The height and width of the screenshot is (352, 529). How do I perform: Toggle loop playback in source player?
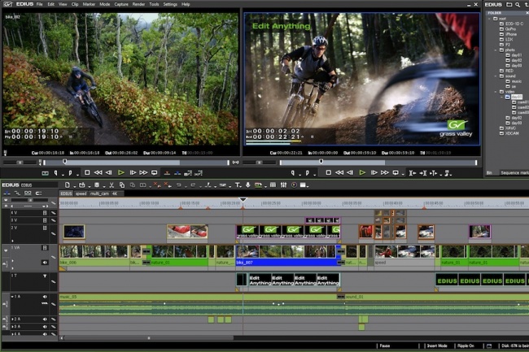pos(154,173)
